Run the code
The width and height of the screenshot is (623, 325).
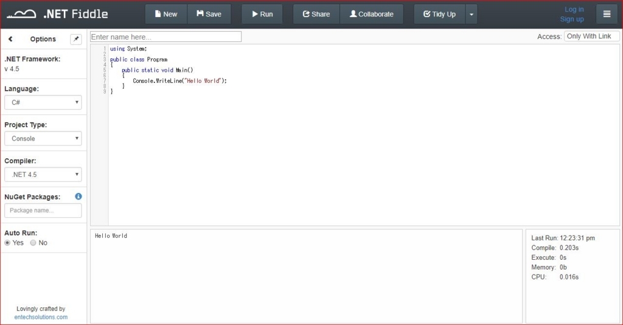pos(262,14)
